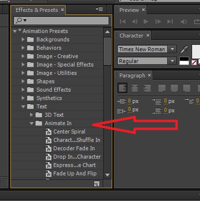Image resolution: width=200 pixels, height=201 pixels.
Task: Select the Charact...Shuffle In preset
Action: pos(57,140)
